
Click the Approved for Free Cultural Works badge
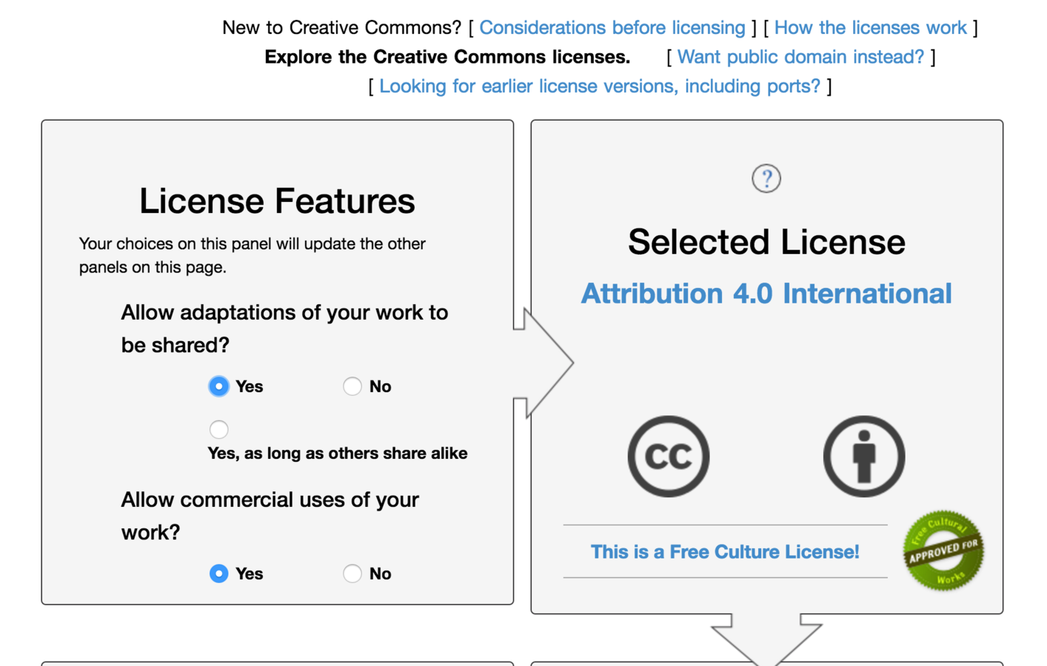[x=943, y=551]
